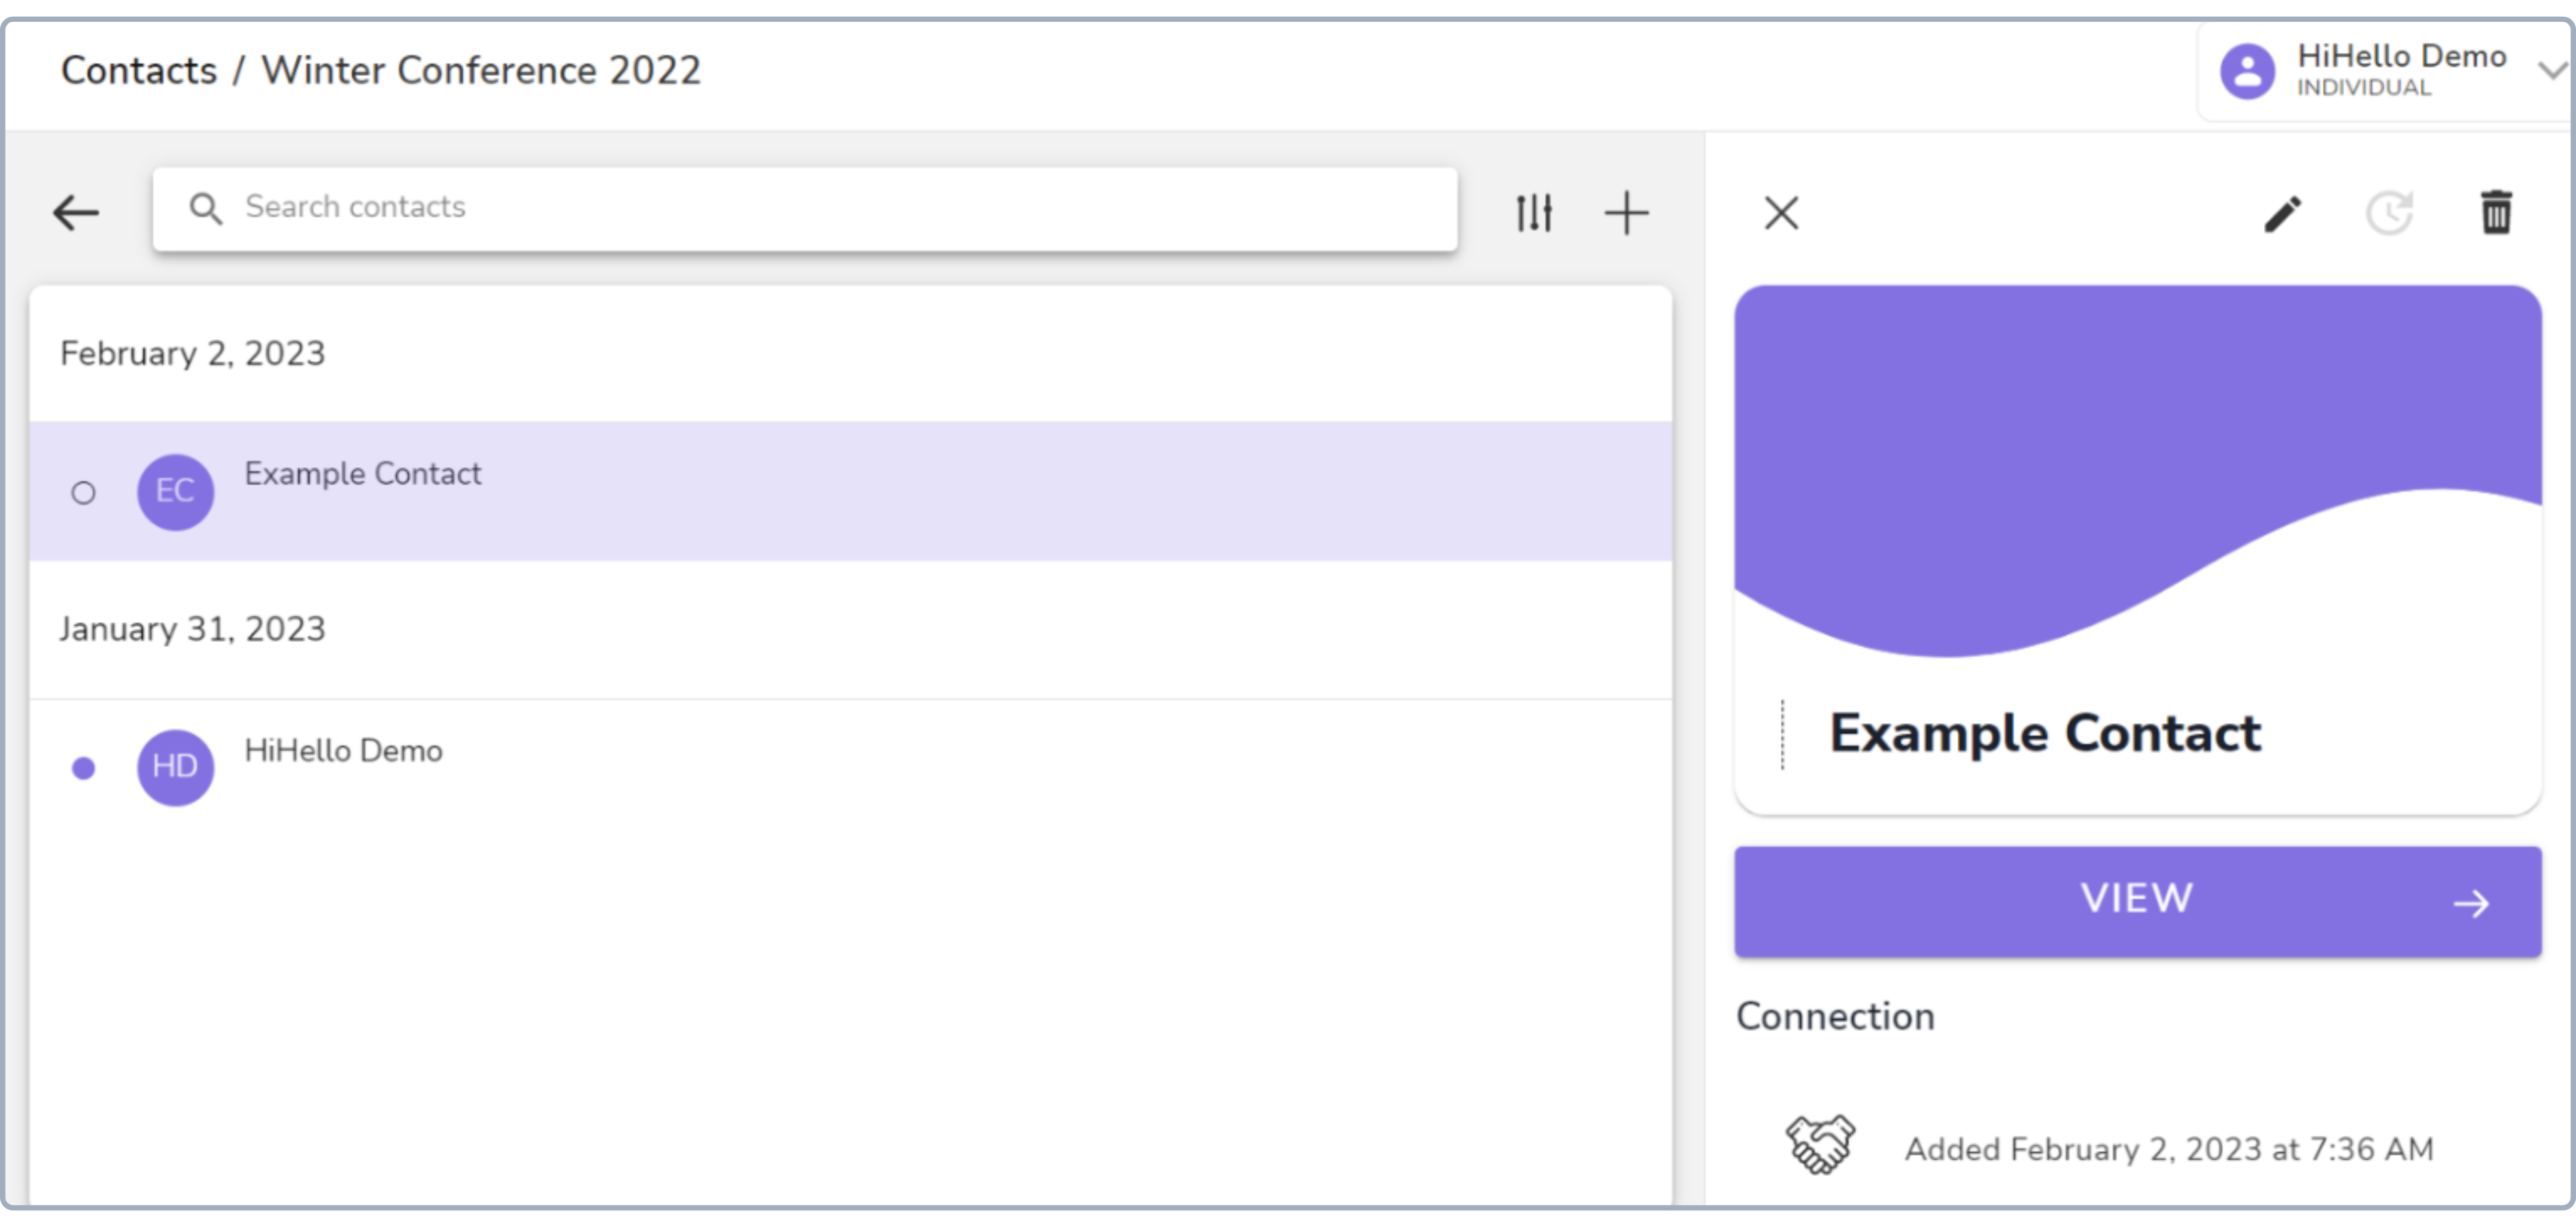Click the Winter Conference 2022 breadcrumb
Image resolution: width=2576 pixels, height=1227 pixels.
[x=481, y=70]
